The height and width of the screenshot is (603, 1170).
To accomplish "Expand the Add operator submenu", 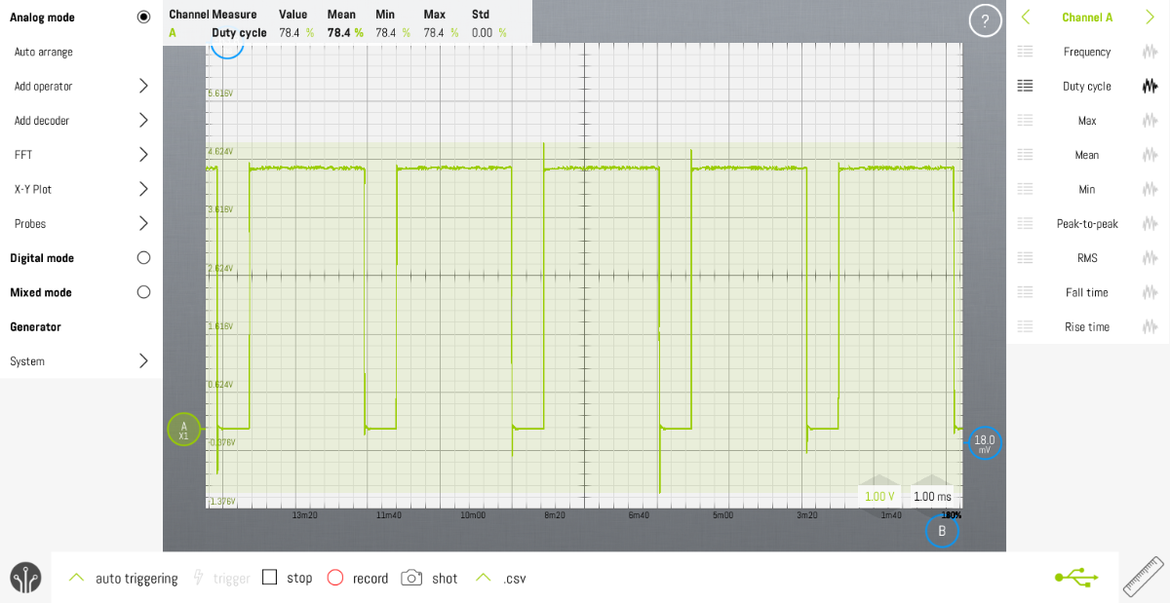I will click(x=143, y=86).
